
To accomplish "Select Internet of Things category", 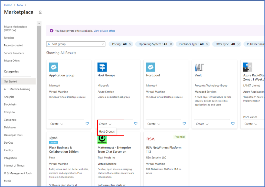I will 14,166.
